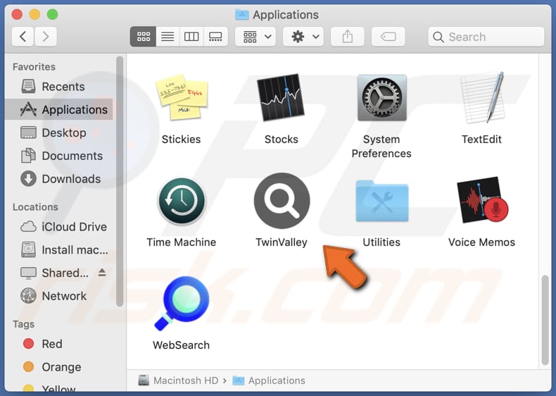Screen dimensions: 556x396
Task: Close the Finder window with red button
Action: (x=17, y=15)
